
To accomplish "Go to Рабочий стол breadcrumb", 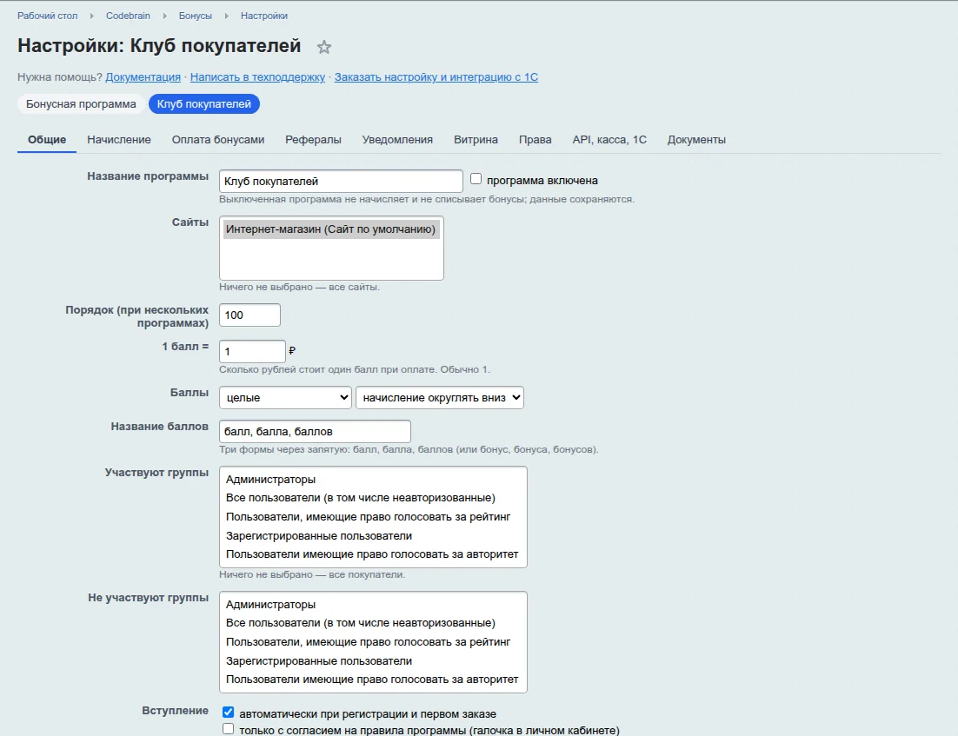I will [x=48, y=16].
